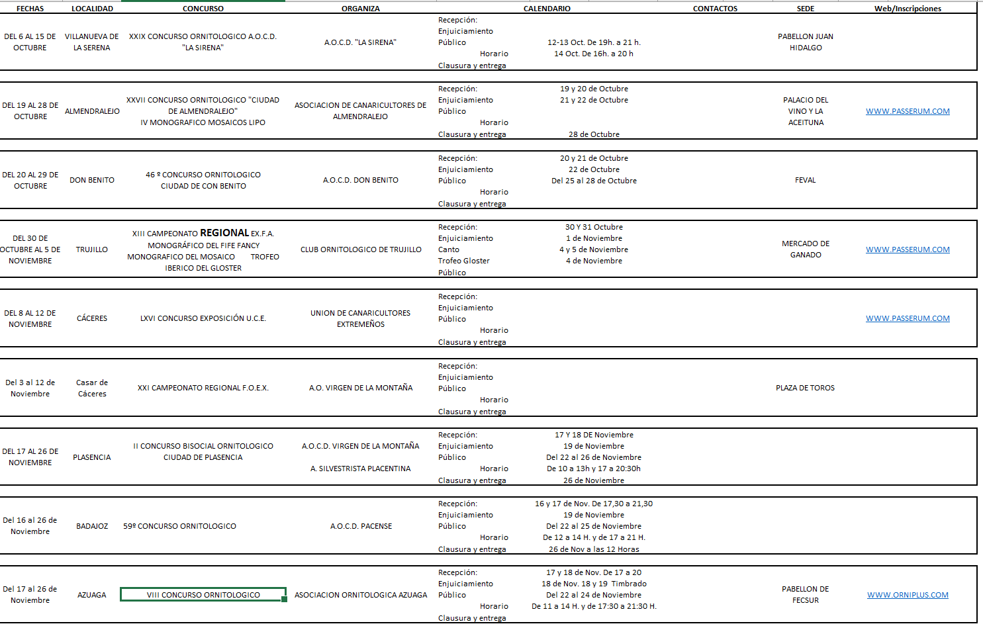The height and width of the screenshot is (628, 983).
Task: Select the LOCALIDAD header cell
Action: coord(92,9)
